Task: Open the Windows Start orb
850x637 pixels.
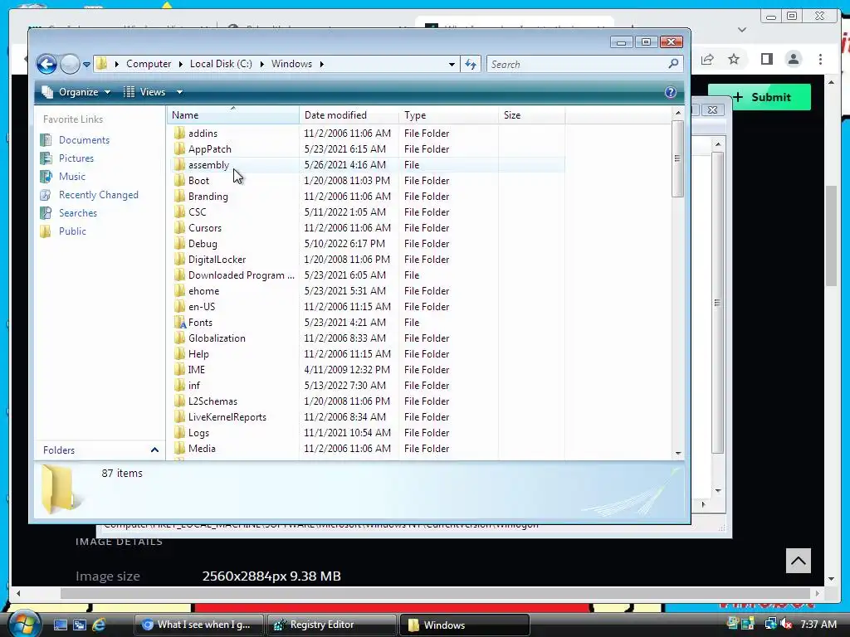Action: click(x=24, y=624)
